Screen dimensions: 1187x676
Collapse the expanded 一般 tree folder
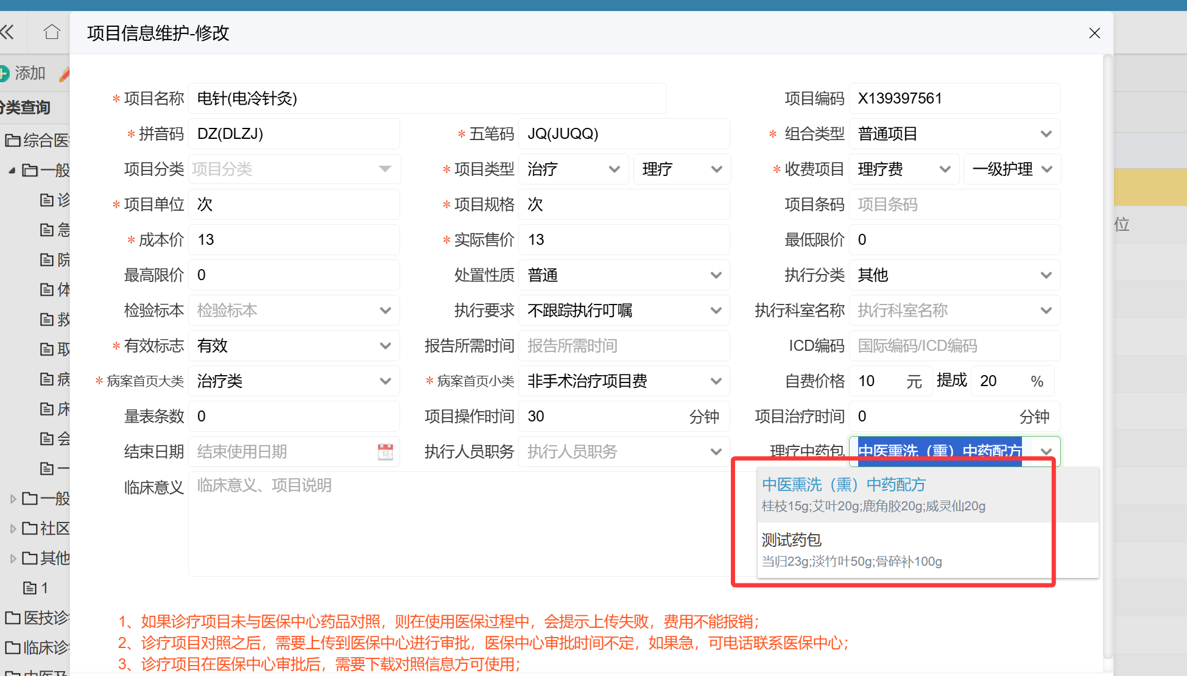pyautogui.click(x=12, y=171)
